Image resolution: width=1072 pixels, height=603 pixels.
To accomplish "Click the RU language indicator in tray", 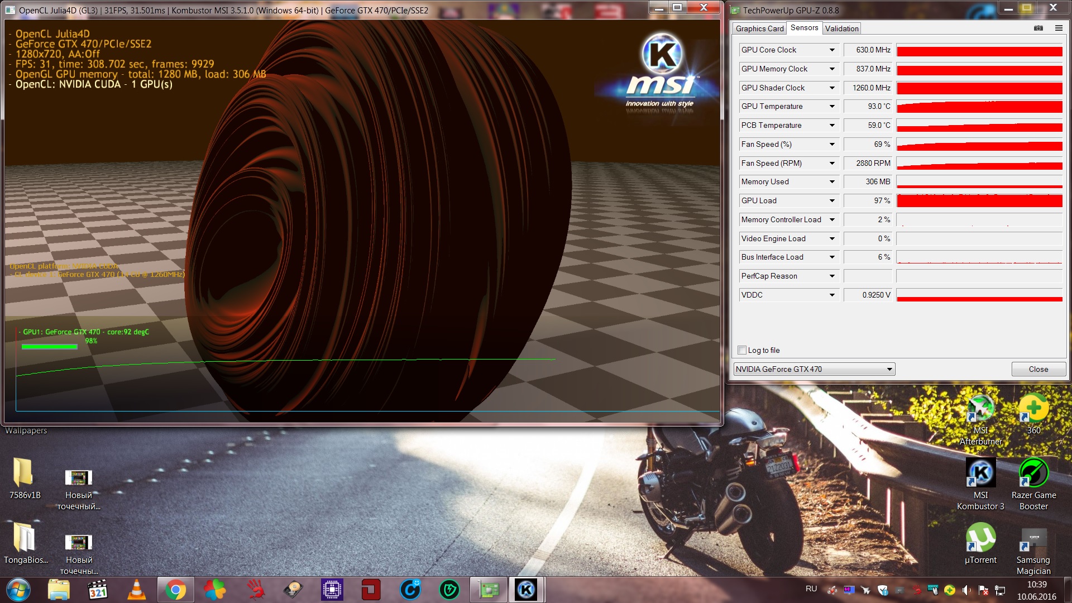I will [x=811, y=588].
